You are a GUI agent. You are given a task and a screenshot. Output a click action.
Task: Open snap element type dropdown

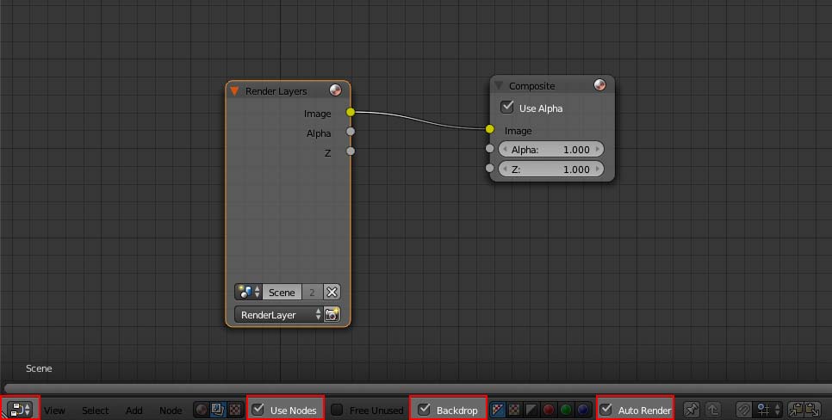tap(767, 410)
